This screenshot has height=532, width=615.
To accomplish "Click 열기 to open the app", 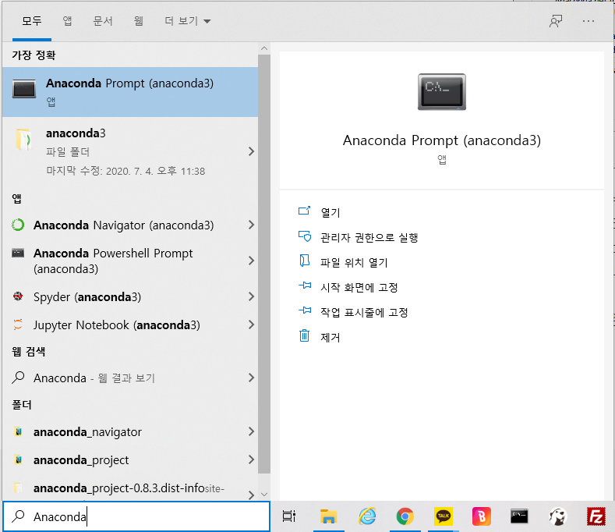I will pos(330,212).
